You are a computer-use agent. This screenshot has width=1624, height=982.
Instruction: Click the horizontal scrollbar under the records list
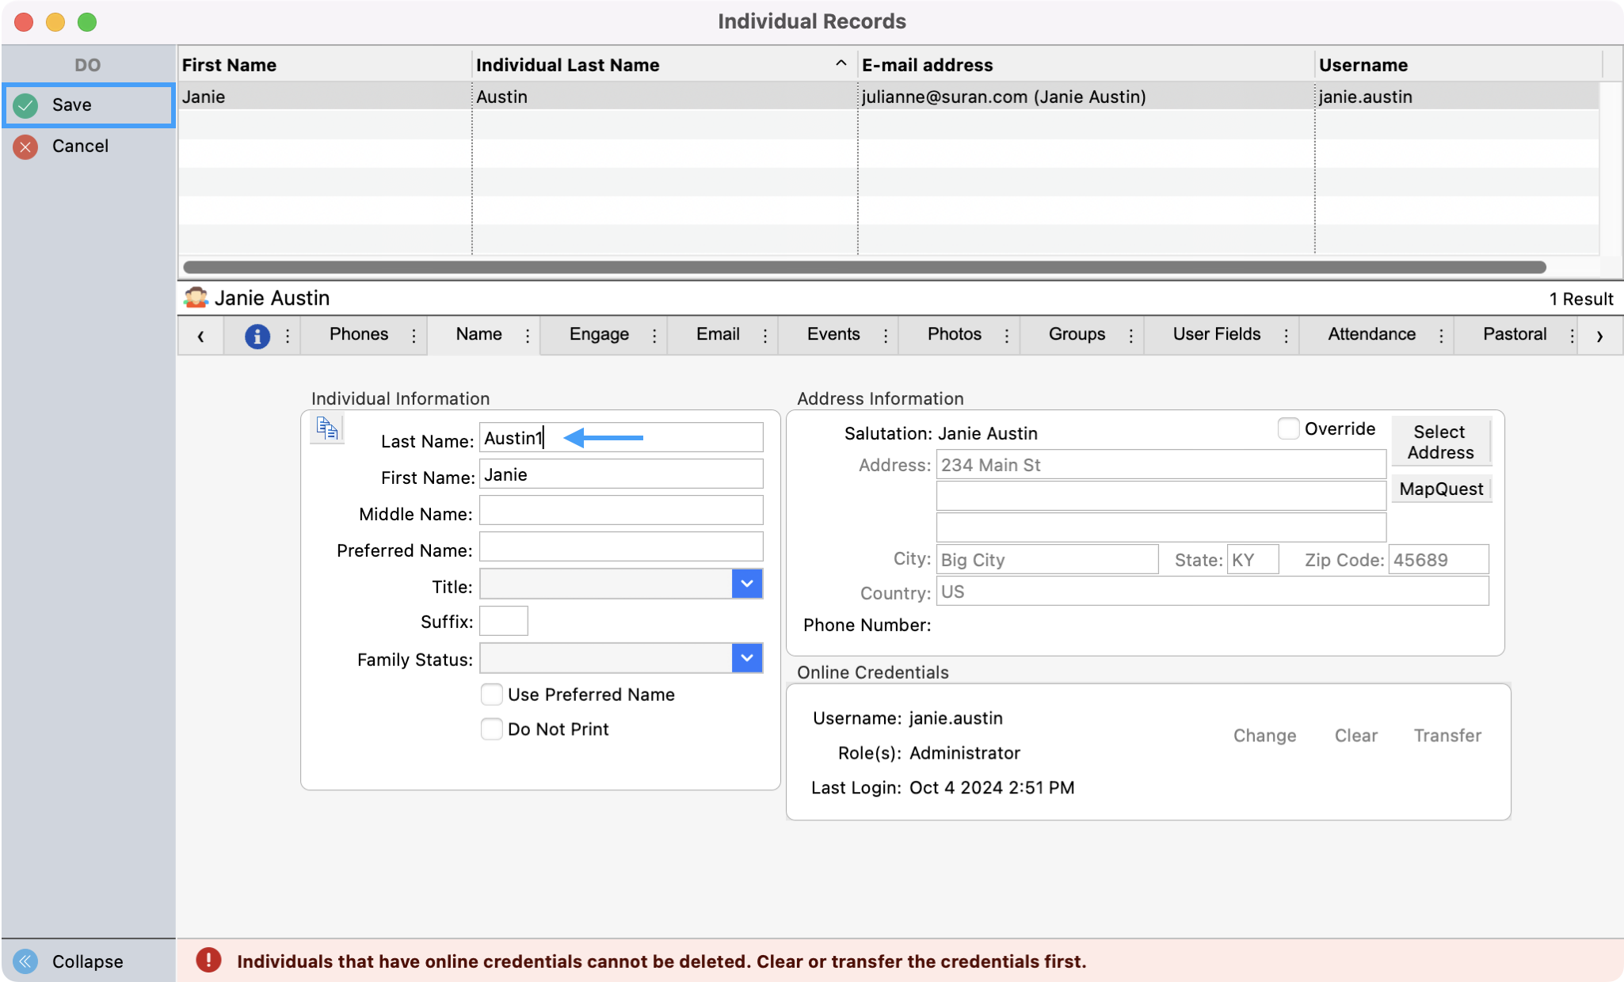[x=863, y=268]
